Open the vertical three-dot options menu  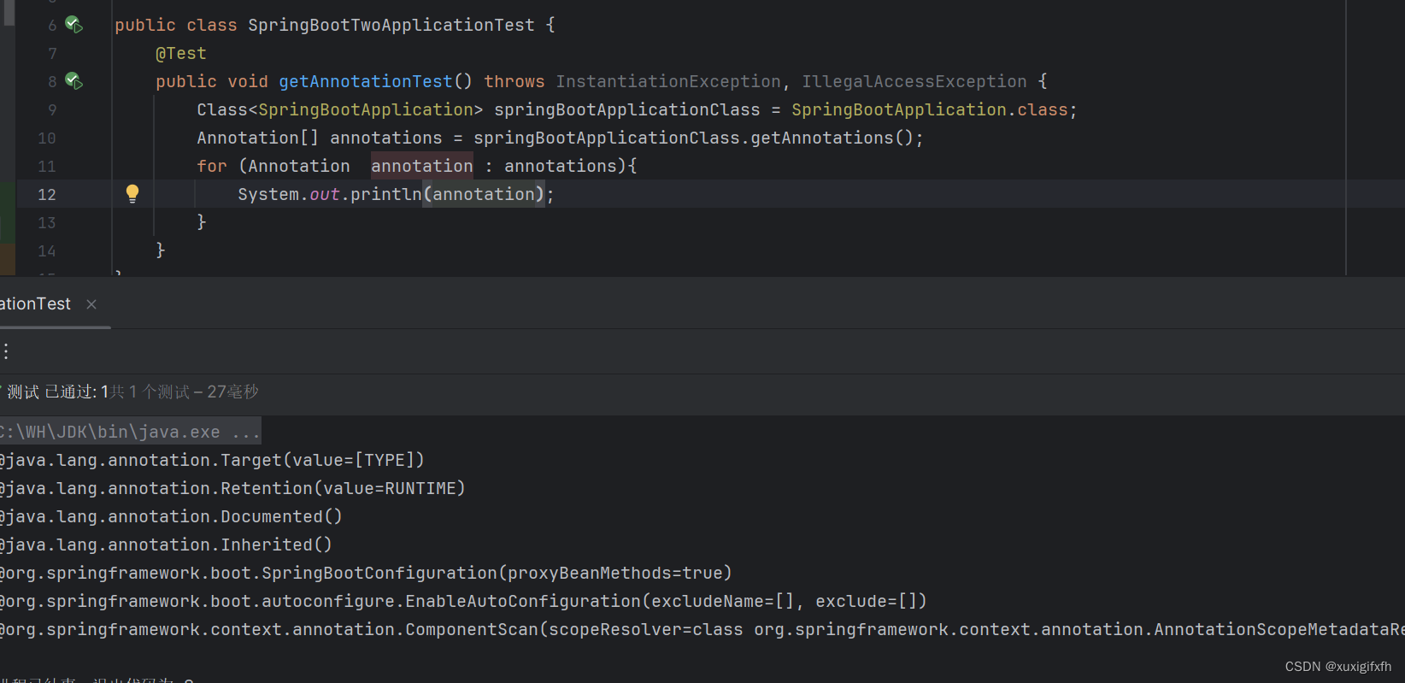click(x=6, y=350)
